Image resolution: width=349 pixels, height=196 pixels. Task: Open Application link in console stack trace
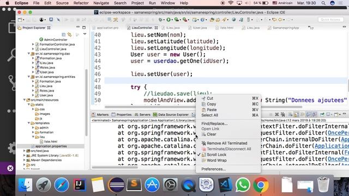(332, 146)
